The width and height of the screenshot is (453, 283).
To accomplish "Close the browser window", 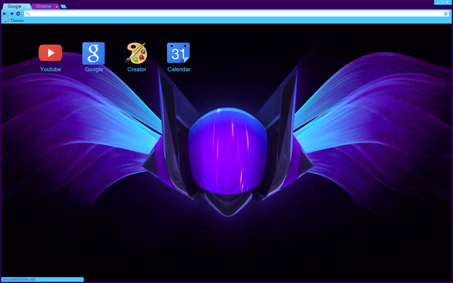I will point(447,2).
